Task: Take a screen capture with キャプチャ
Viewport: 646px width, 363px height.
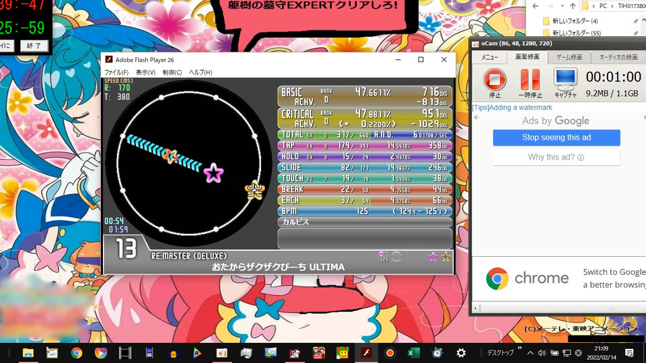Action: (565, 83)
